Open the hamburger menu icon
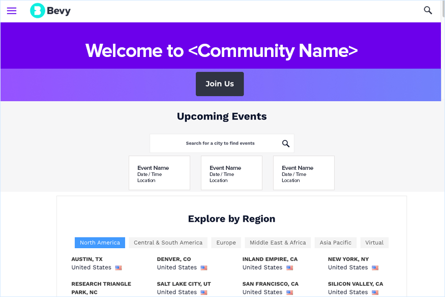 (x=12, y=11)
